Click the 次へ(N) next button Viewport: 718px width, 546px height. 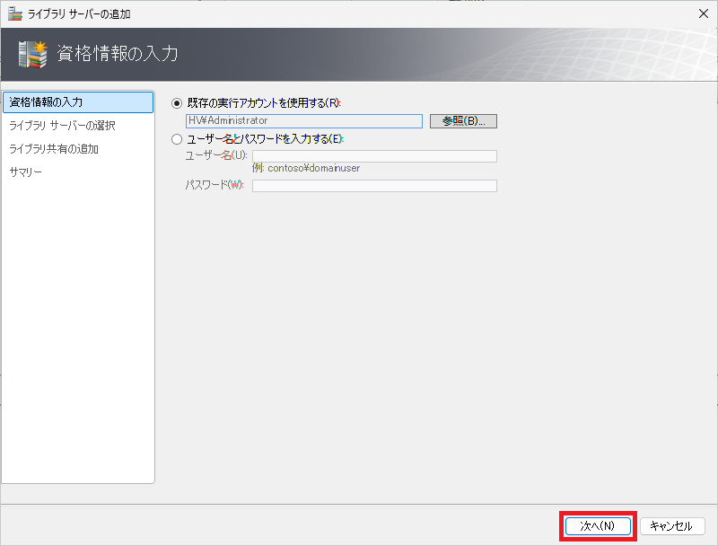coord(598,526)
